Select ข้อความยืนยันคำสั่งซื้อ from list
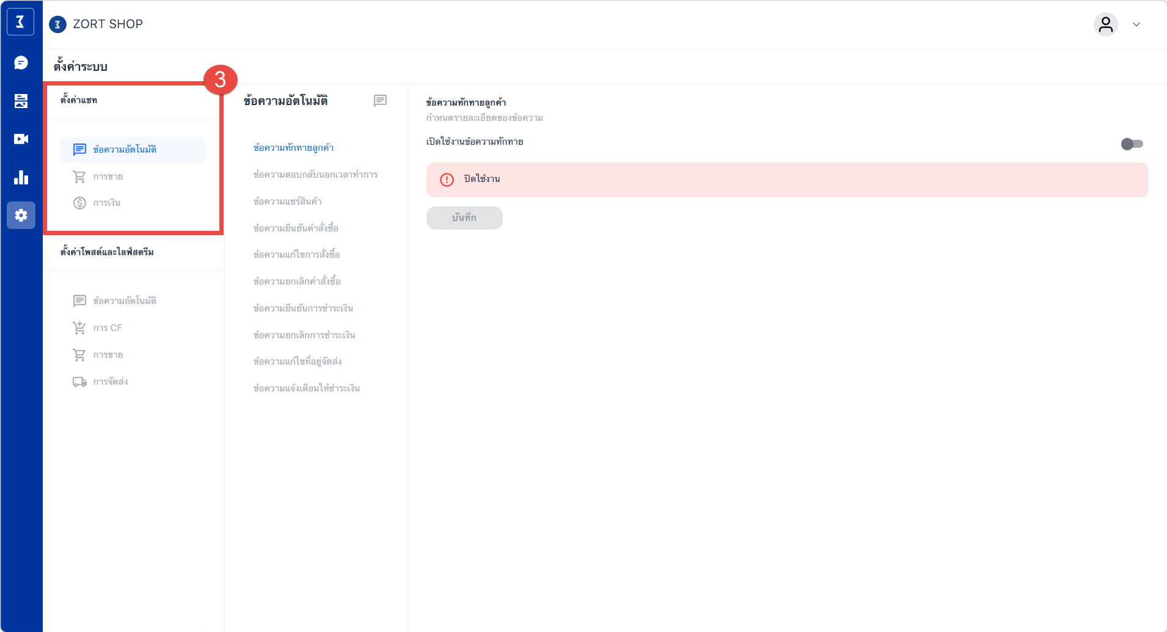Image resolution: width=1167 pixels, height=632 pixels. click(296, 228)
